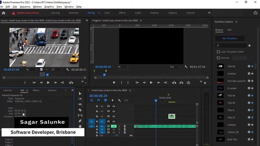Open timeline sequence panel menu
The width and height of the screenshot is (260, 146).
[x=130, y=90]
